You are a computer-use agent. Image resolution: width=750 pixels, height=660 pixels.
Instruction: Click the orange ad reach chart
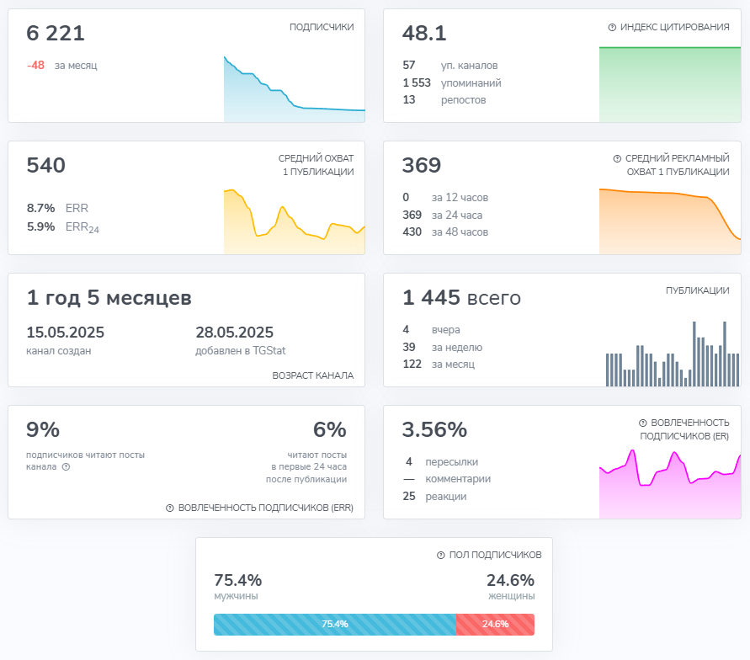coord(670,221)
